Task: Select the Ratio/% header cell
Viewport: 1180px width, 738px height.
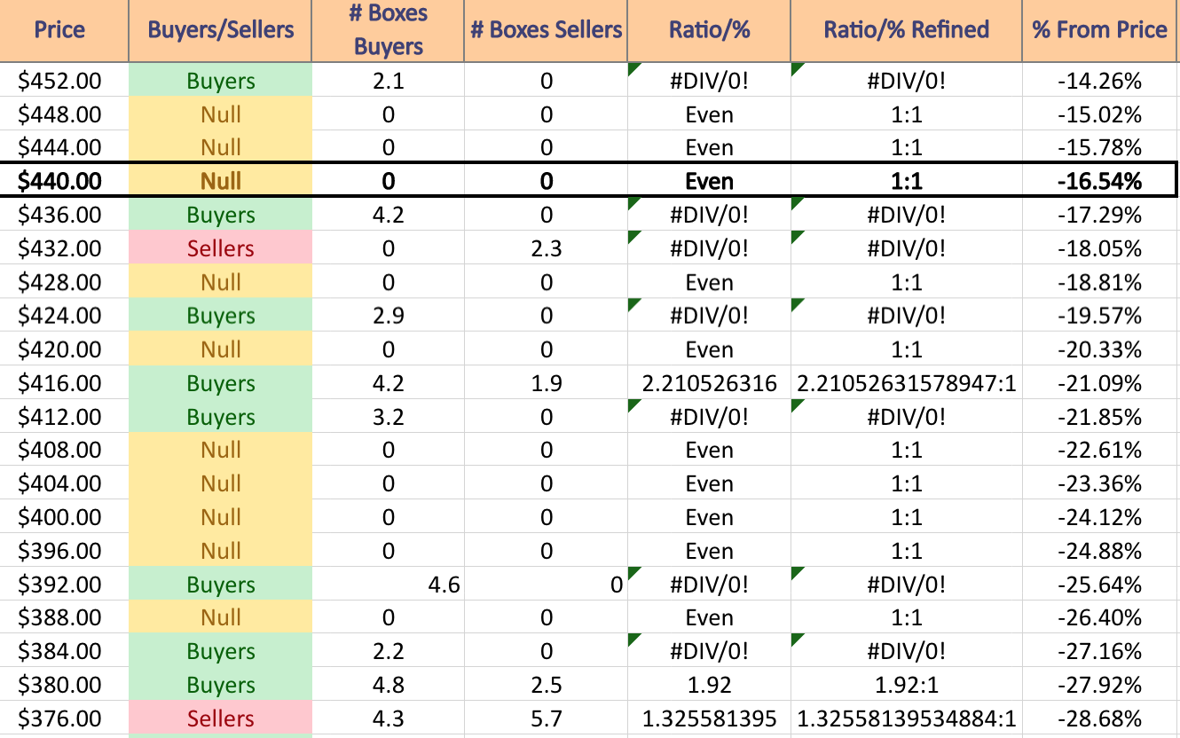Action: point(709,31)
